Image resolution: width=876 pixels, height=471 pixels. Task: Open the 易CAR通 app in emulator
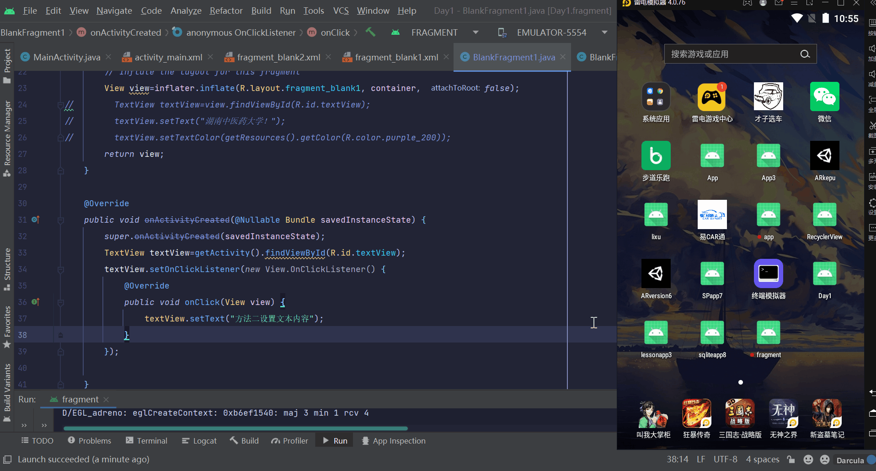(712, 214)
